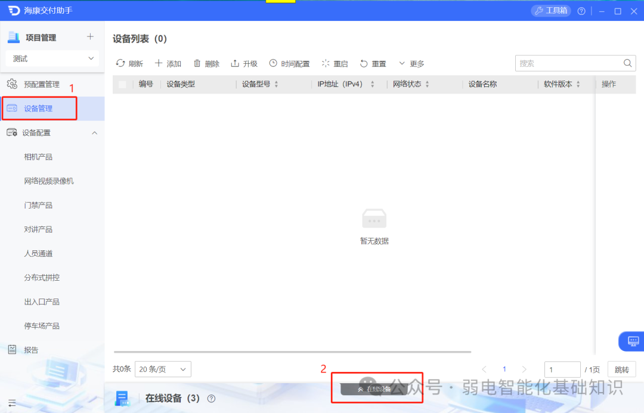Sort by 设备型号 column arrows
This screenshot has height=413, width=644.
277,84
